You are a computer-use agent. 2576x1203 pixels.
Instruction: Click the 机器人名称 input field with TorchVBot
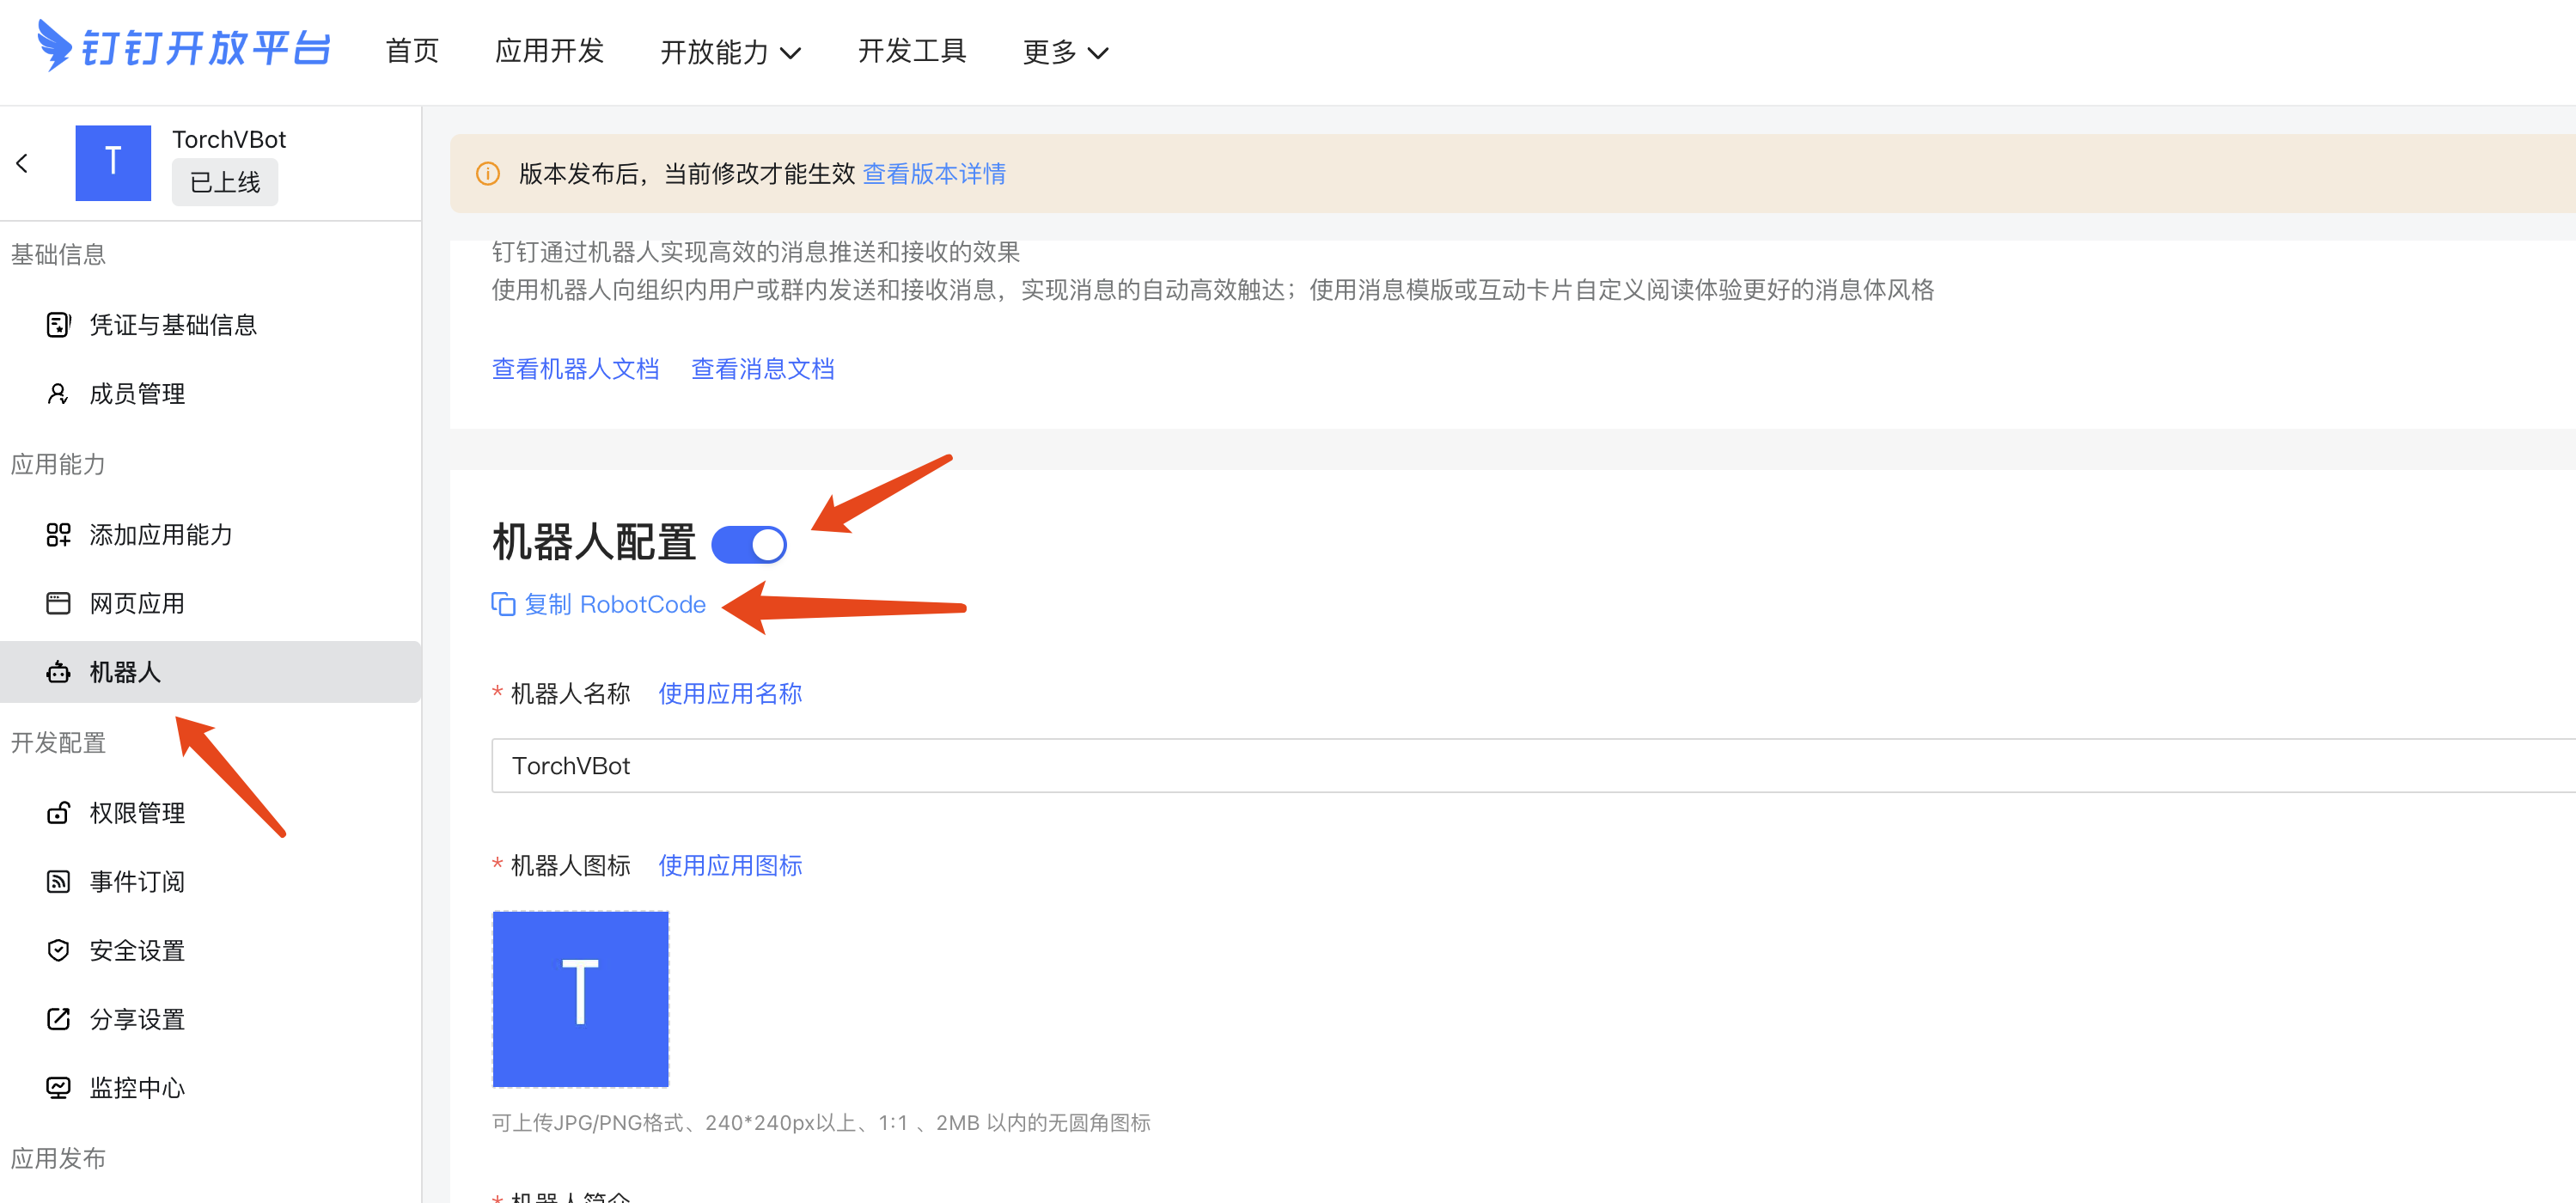pyautogui.click(x=1533, y=765)
